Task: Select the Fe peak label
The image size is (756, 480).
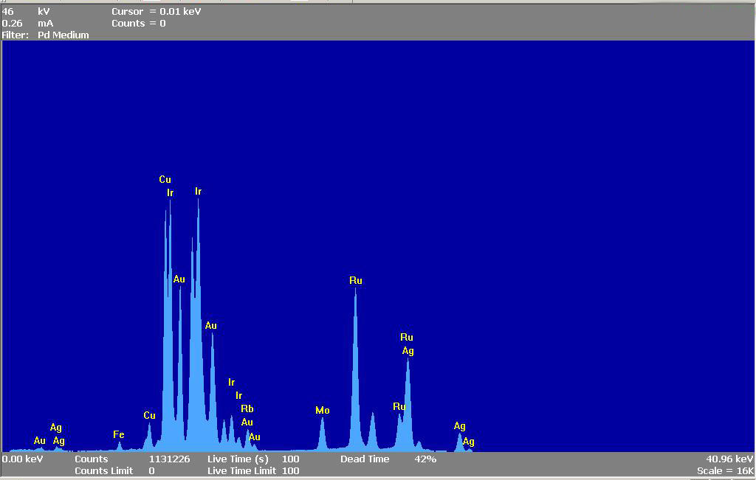Action: (118, 435)
